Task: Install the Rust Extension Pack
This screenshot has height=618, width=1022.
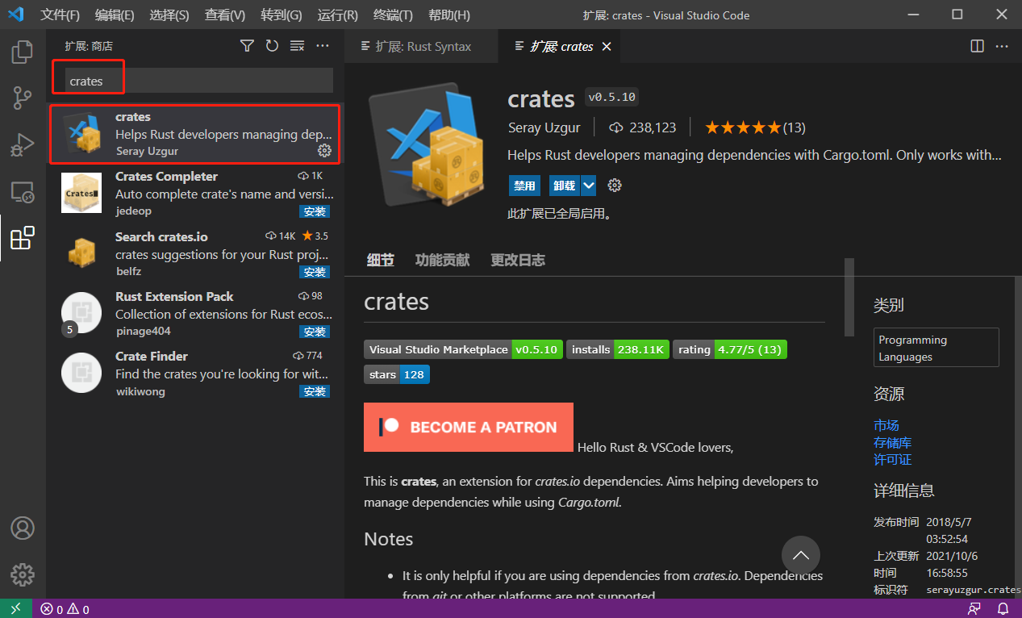Action: point(315,332)
